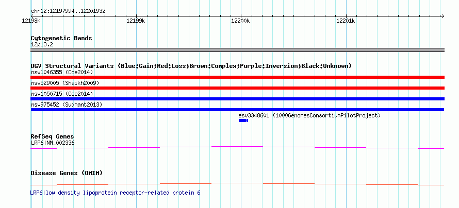Click the 12199k ruler tick label

click(136, 21)
